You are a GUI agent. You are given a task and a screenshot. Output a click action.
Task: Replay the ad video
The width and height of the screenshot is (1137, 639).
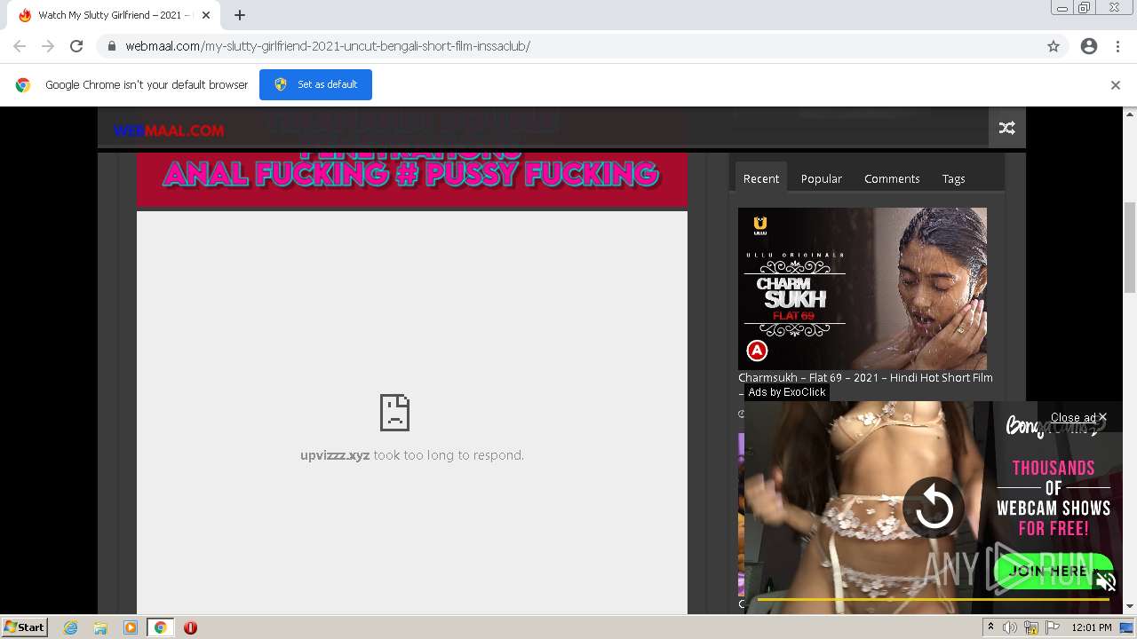point(934,509)
